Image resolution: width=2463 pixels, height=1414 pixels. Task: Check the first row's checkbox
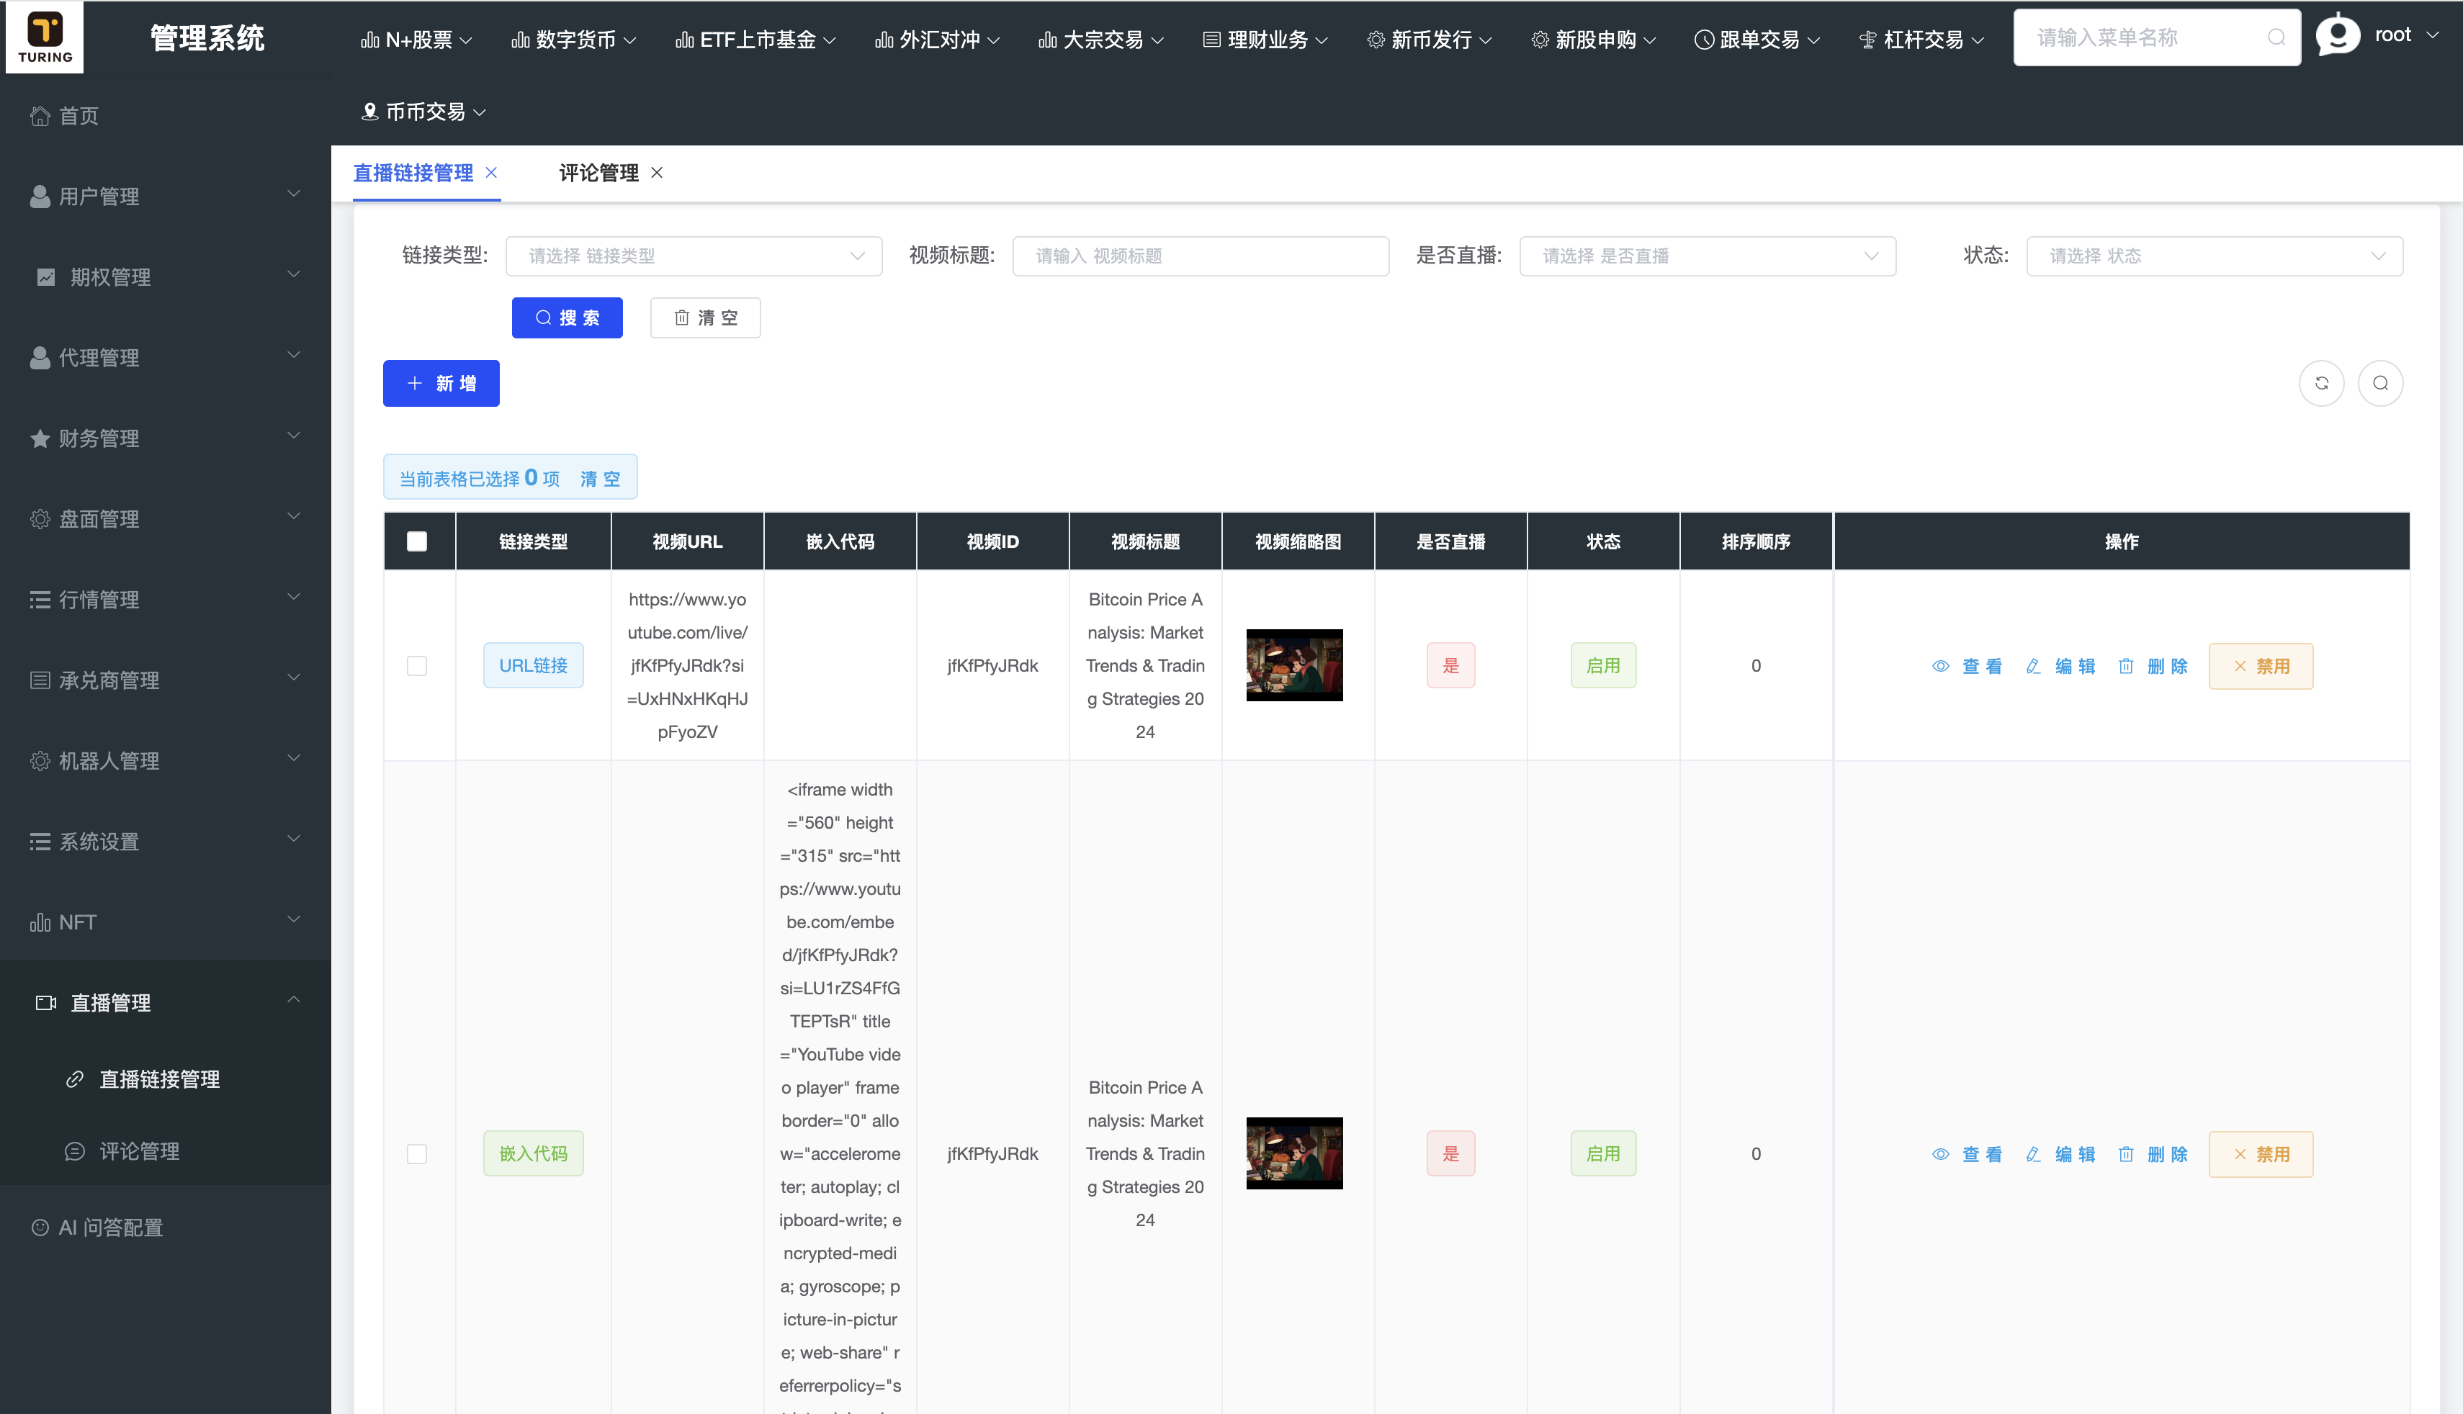tap(418, 666)
